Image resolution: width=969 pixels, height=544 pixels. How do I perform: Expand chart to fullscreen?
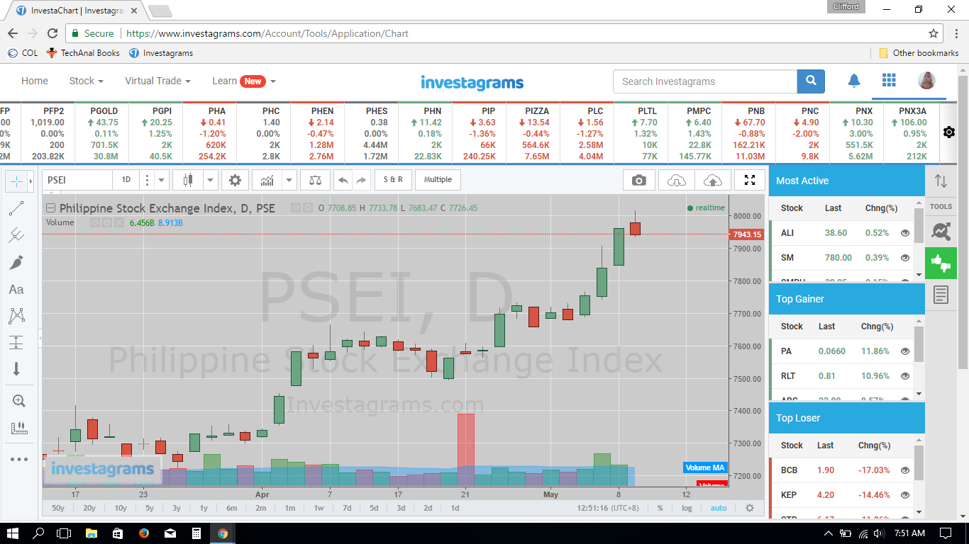[749, 180]
